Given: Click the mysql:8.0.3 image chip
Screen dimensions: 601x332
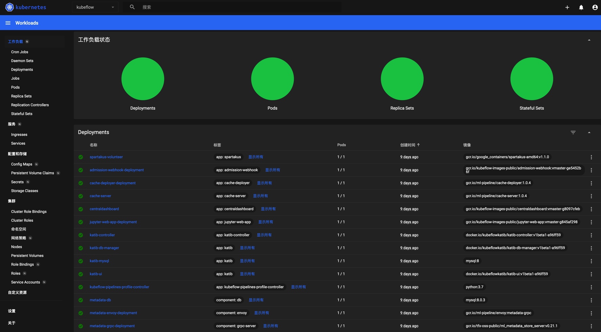Looking at the screenshot, I should tap(475, 300).
